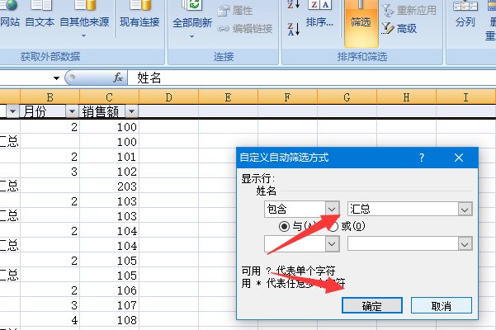Click the cell with value 101
This screenshot has height=330, width=496.
point(109,157)
